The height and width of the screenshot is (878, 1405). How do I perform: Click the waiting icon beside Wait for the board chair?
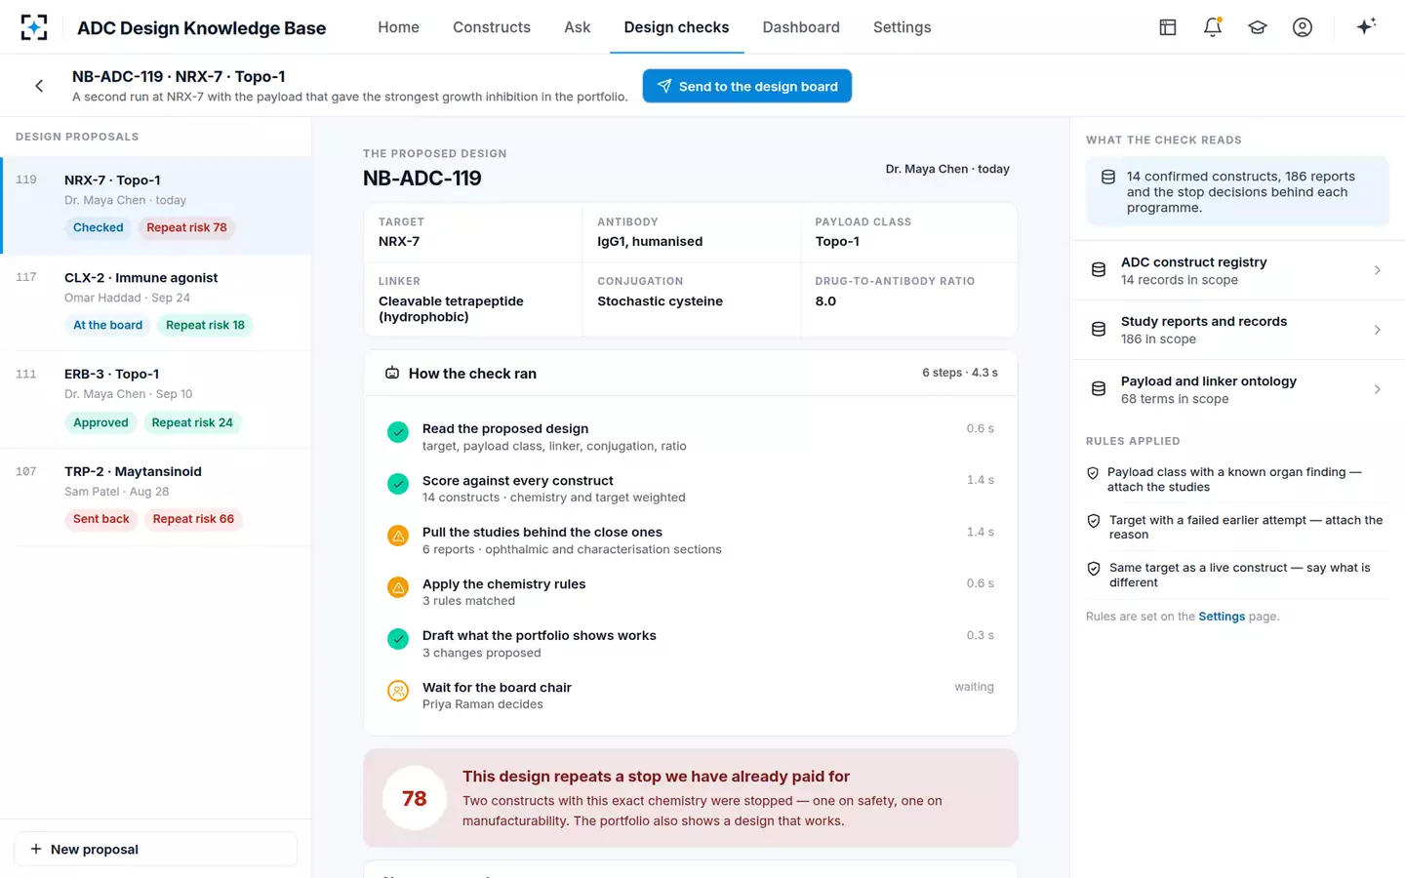(398, 691)
